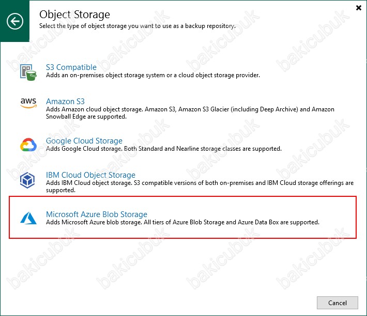The height and width of the screenshot is (316, 367).
Task: Select the AWS logo icon
Action: click(28, 103)
